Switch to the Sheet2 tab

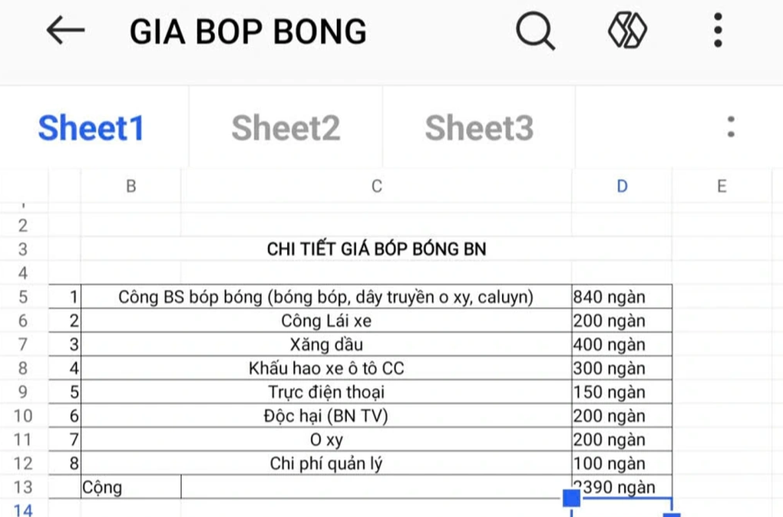pos(286,128)
